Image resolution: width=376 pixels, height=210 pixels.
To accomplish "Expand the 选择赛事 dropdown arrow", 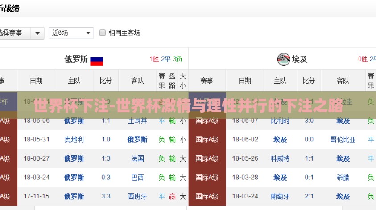I will pyautogui.click(x=37, y=33).
